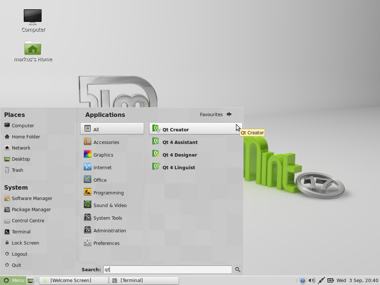Select the Computer desktop icon
The height and width of the screenshot is (285, 380).
[33, 21]
